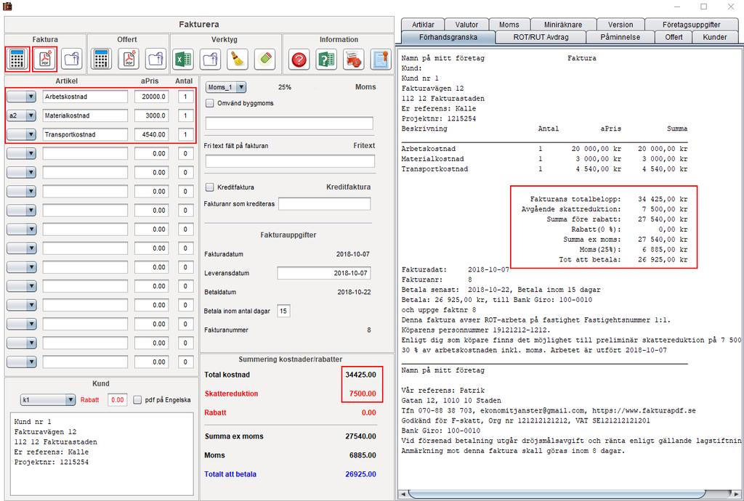This screenshot has height=501, width=744.
Task: Expand article dropdown beside Transportkostnad
Action: tap(21, 134)
